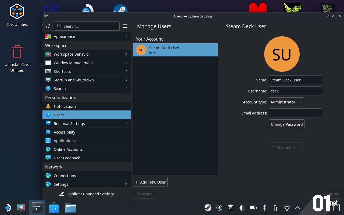Open the Account type dropdown
The image size is (344, 215).
[286, 102]
